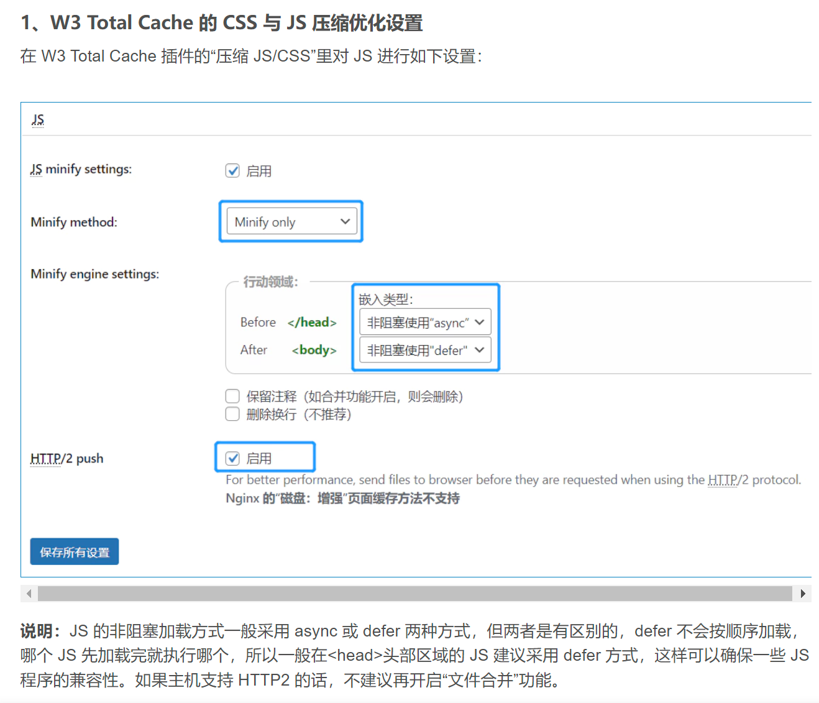This screenshot has height=703, width=819.
Task: Open the Minify method dropdown
Action: [292, 221]
